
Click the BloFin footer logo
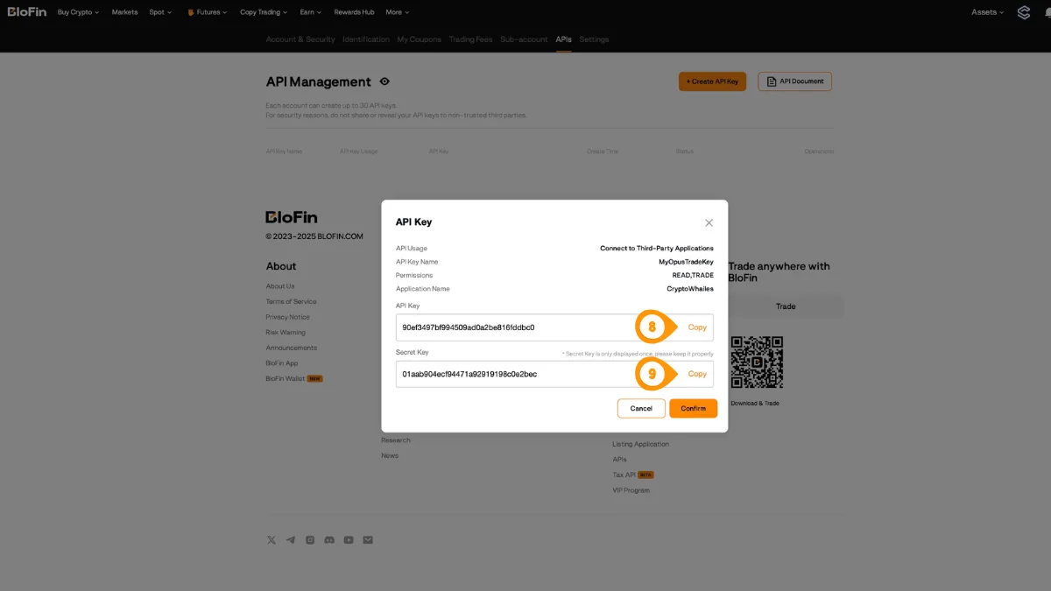(292, 217)
